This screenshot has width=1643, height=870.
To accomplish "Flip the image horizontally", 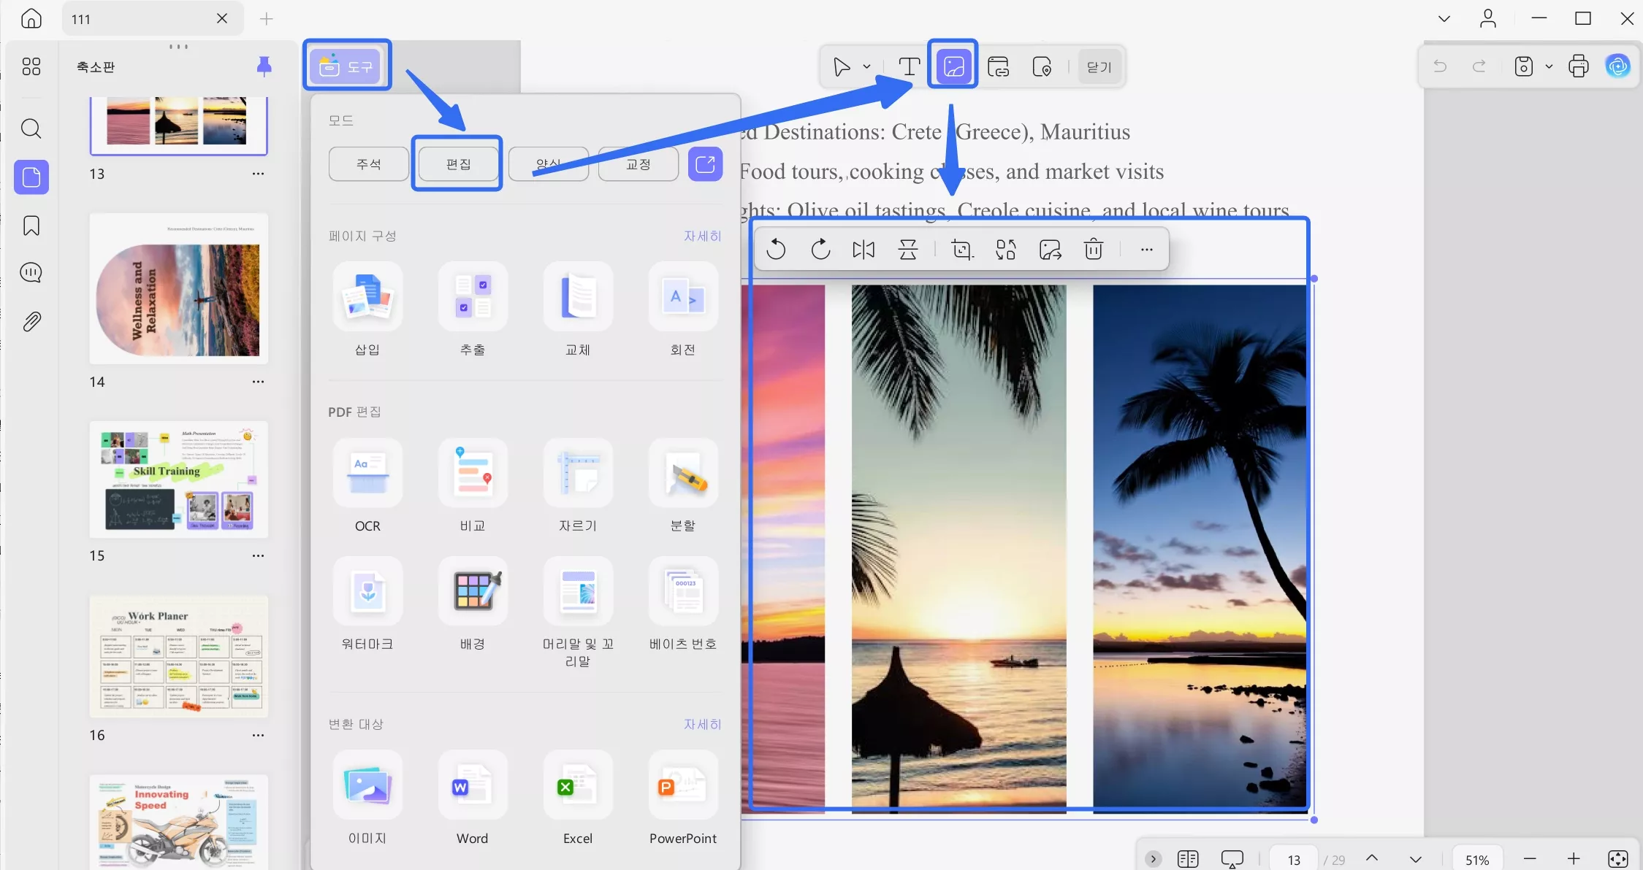I will [864, 250].
